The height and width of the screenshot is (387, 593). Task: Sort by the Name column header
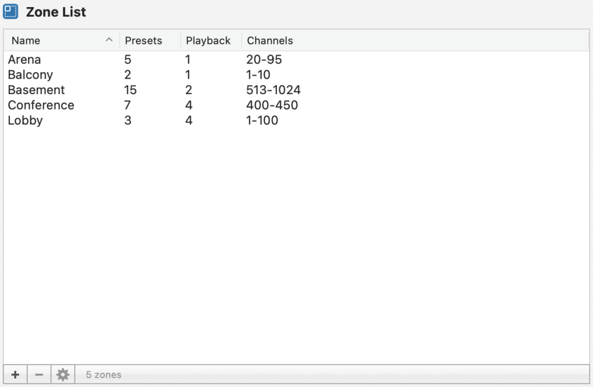(x=26, y=41)
